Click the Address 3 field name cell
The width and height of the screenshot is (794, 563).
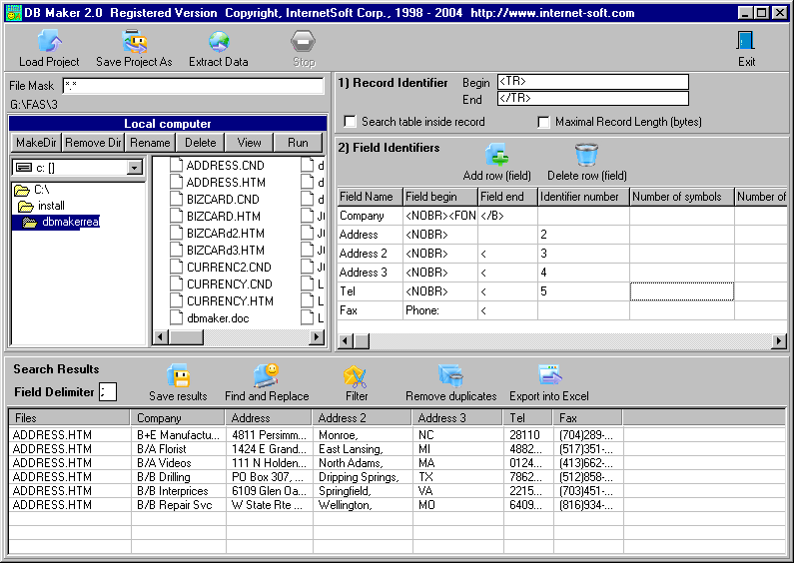(x=370, y=273)
